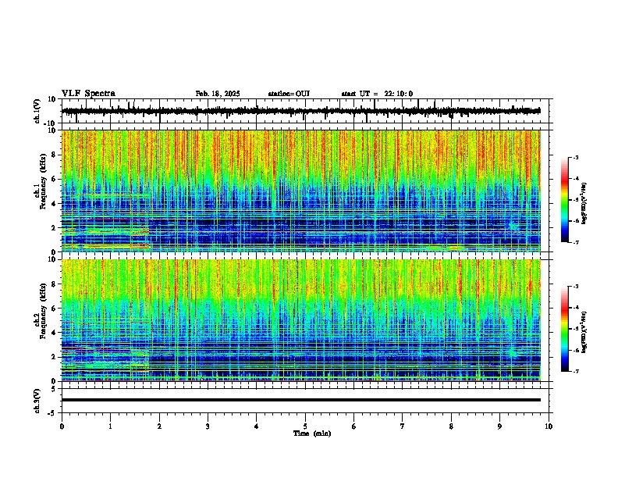Viewport: 618px width, 478px height.
Task: Click time axis tick label "9"
Action: (499, 426)
